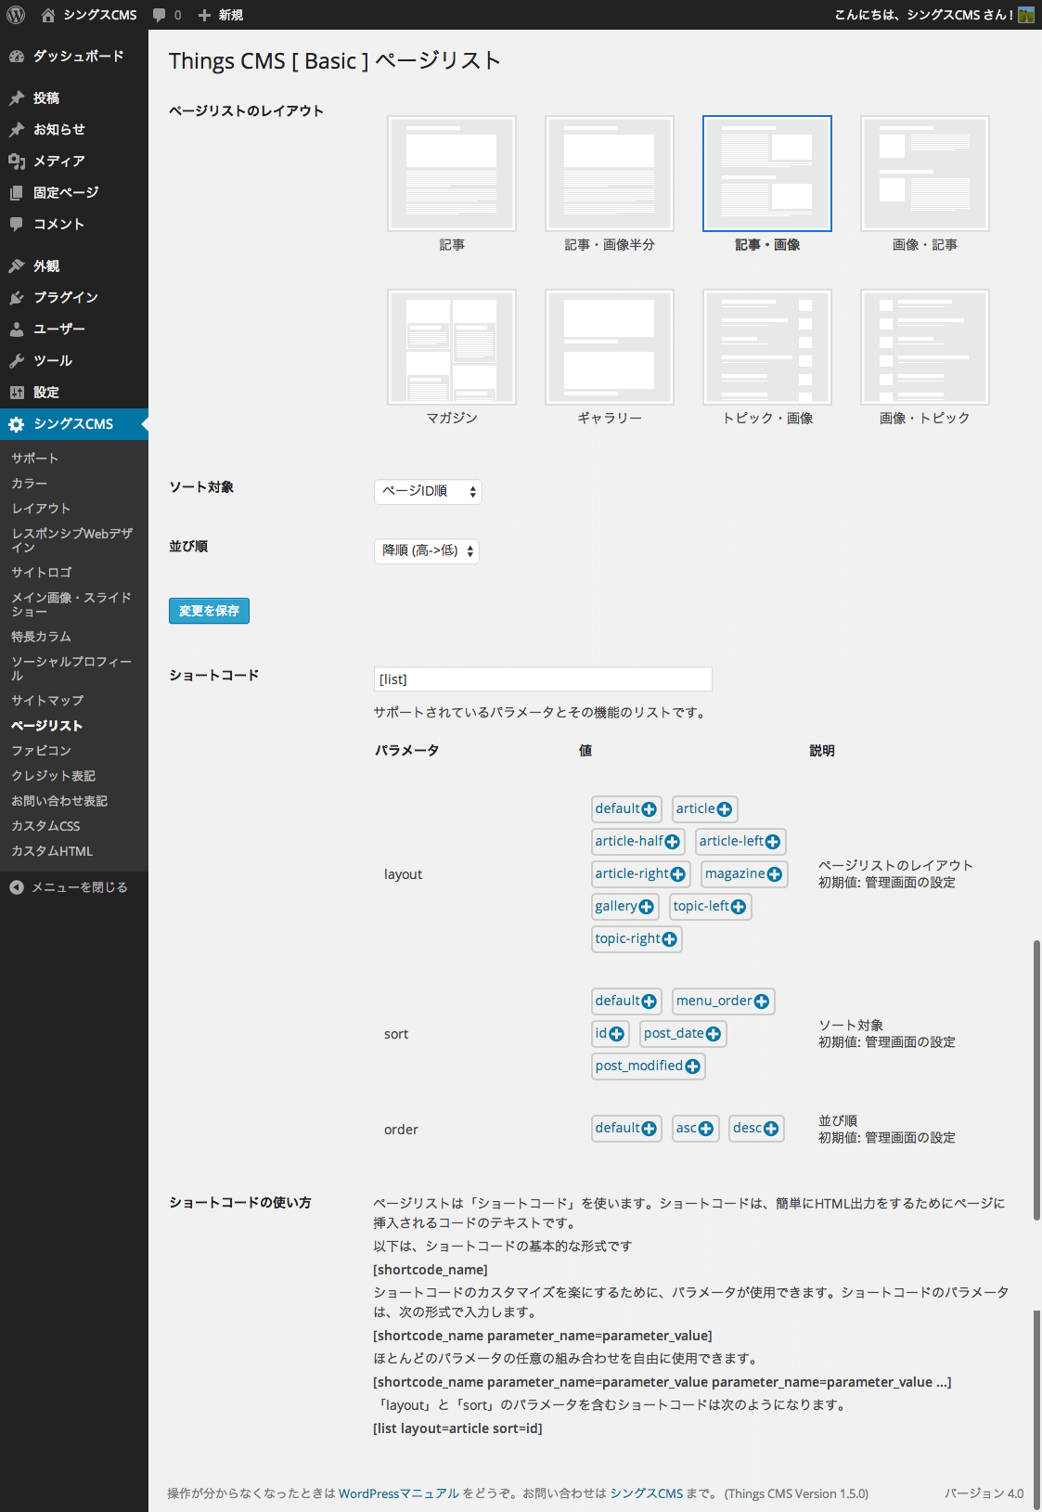Screen dimensions: 1042x1512
Task: Select シングスCMS menu with gear icon
Action: tap(74, 424)
